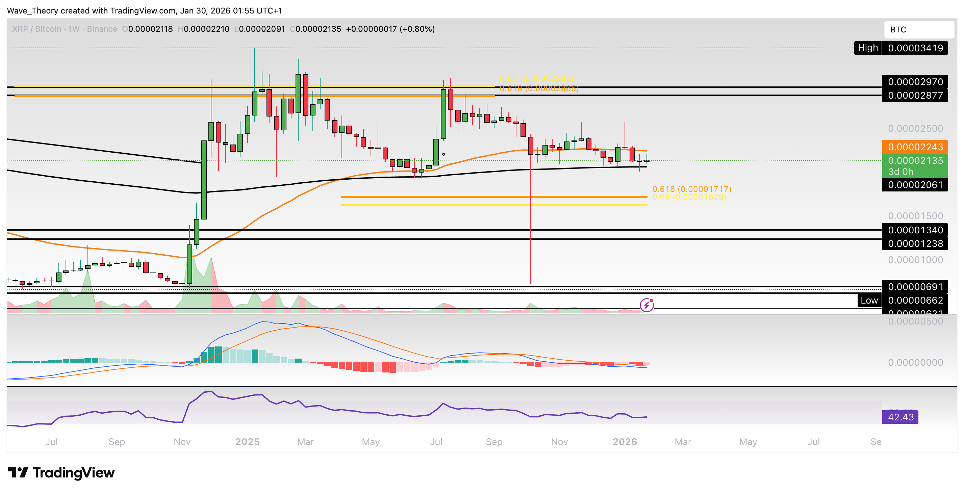Click the green 0.00002135 current price label
964x493 pixels.
click(915, 161)
